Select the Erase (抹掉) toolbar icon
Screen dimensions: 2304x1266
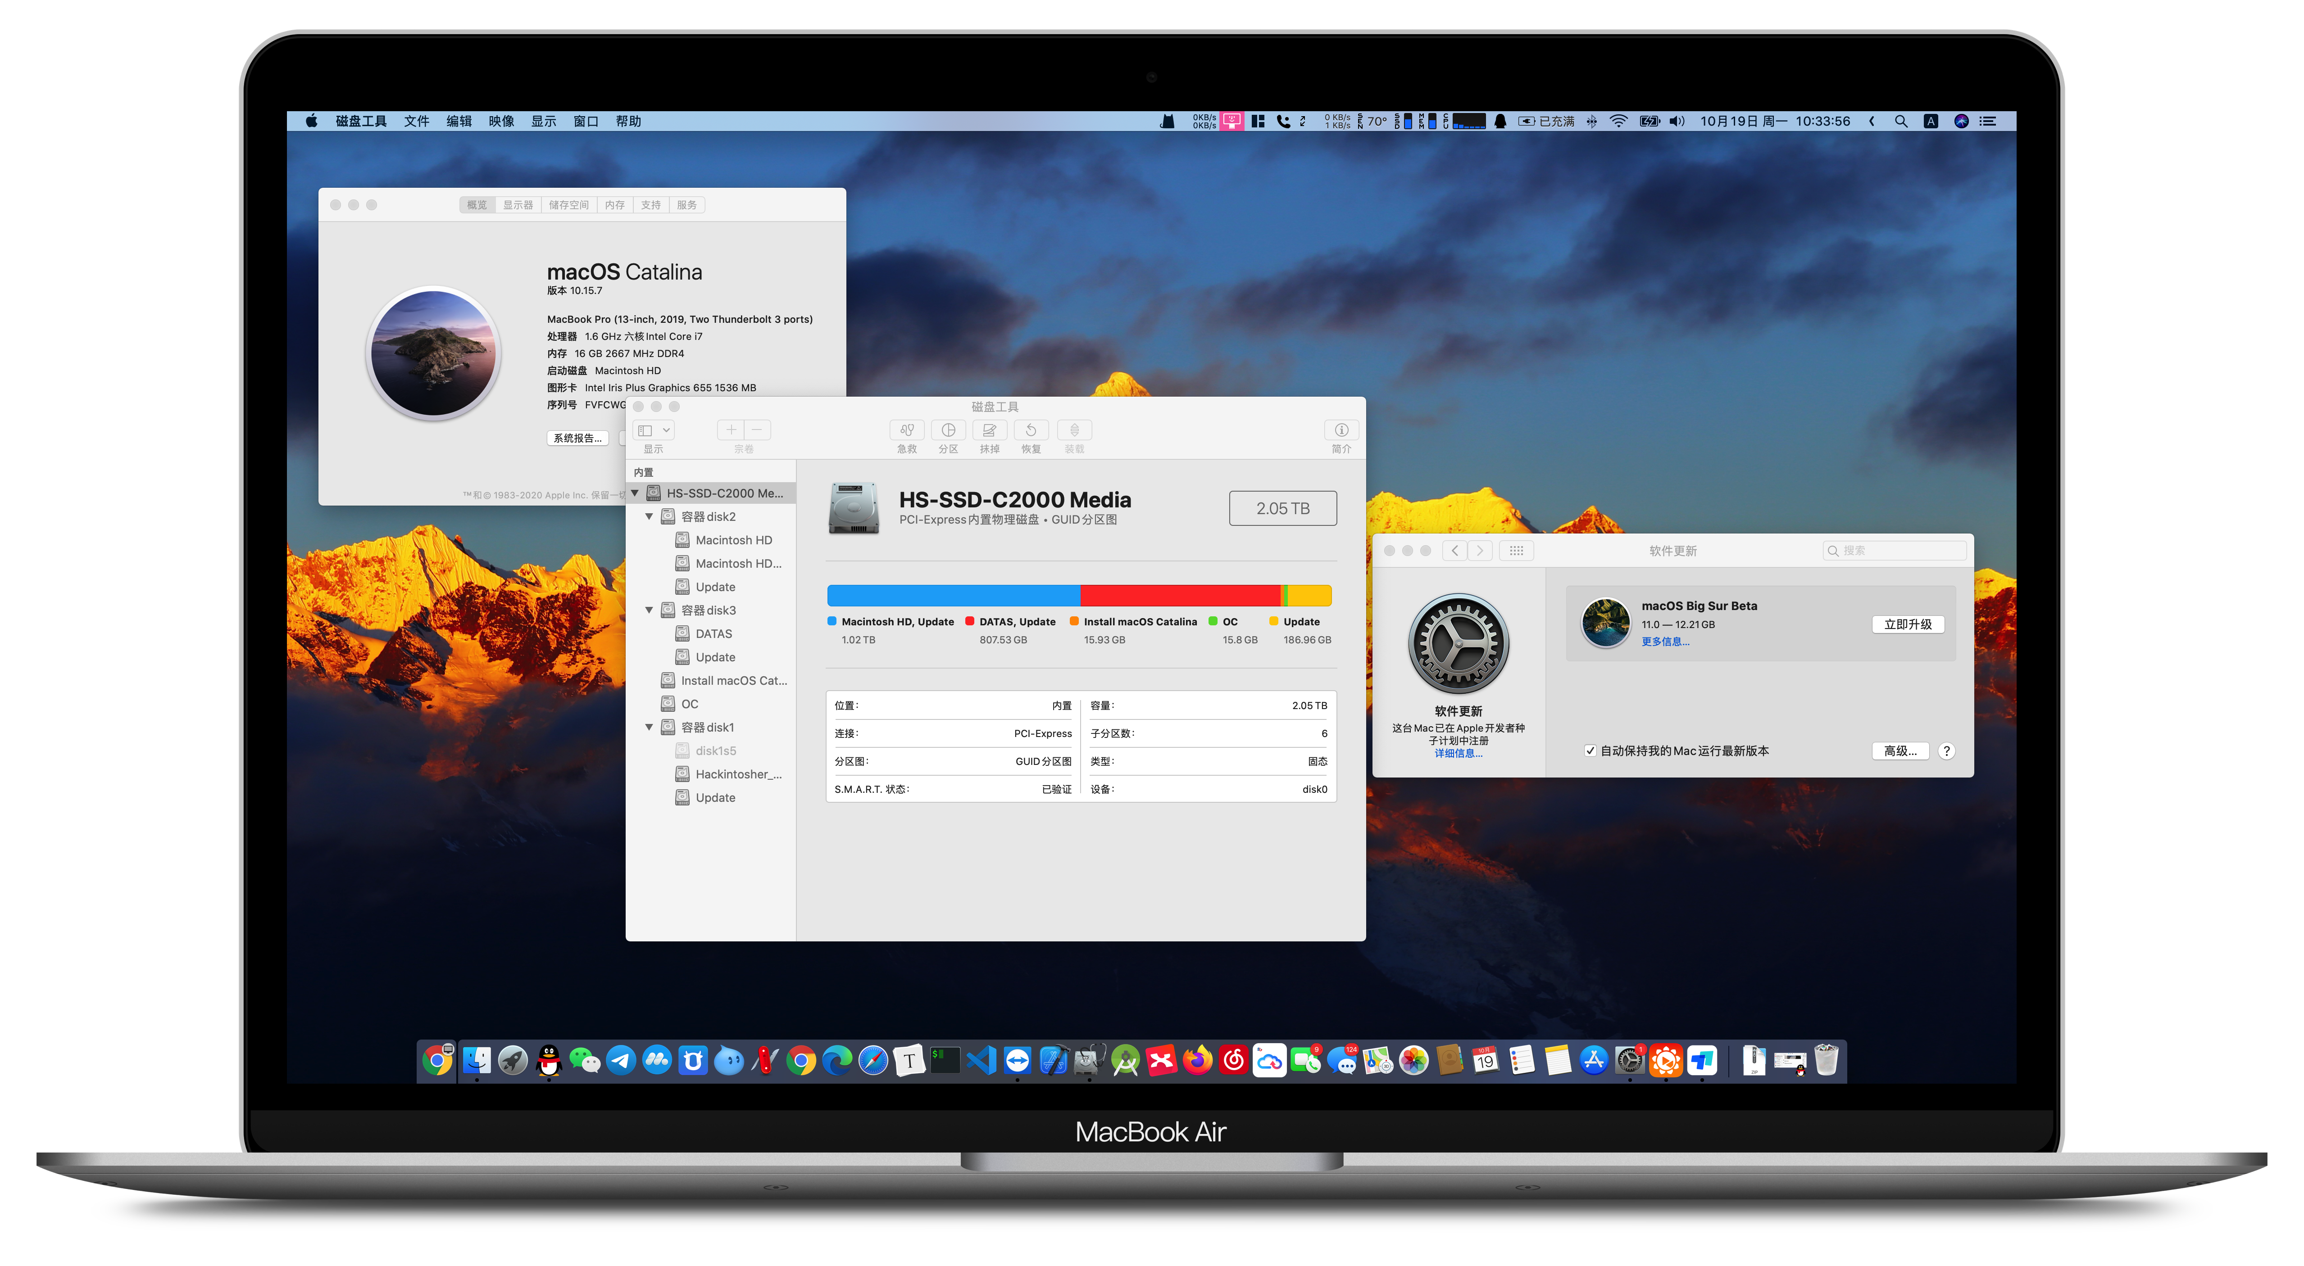click(x=989, y=430)
